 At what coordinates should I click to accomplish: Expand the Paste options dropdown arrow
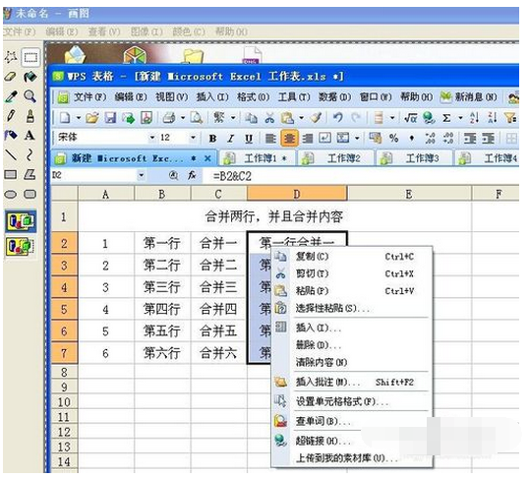[x=301, y=118]
